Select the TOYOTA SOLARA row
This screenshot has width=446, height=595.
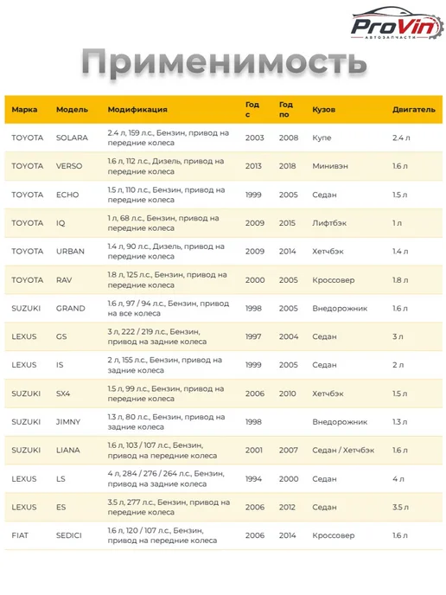(223, 138)
